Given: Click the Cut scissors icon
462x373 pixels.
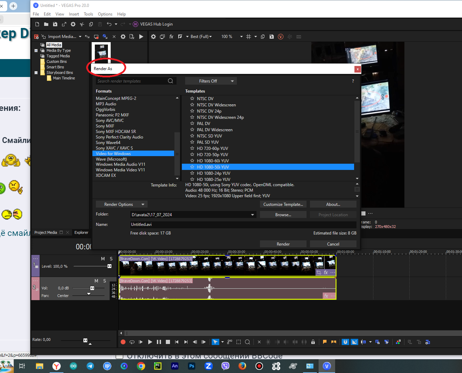Looking at the screenshot, I should [82, 24].
